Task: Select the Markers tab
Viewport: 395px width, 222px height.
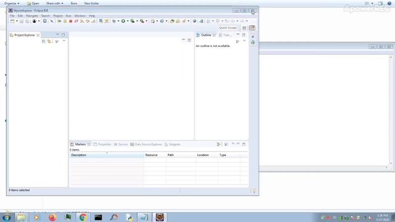Action: [80, 144]
